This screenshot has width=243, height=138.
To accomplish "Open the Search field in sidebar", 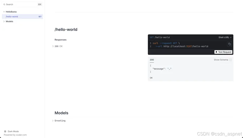I will click(22, 5).
